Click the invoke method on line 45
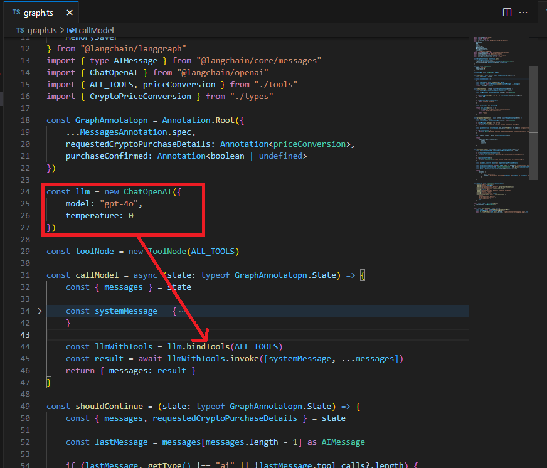This screenshot has height=468, width=547. pos(244,358)
